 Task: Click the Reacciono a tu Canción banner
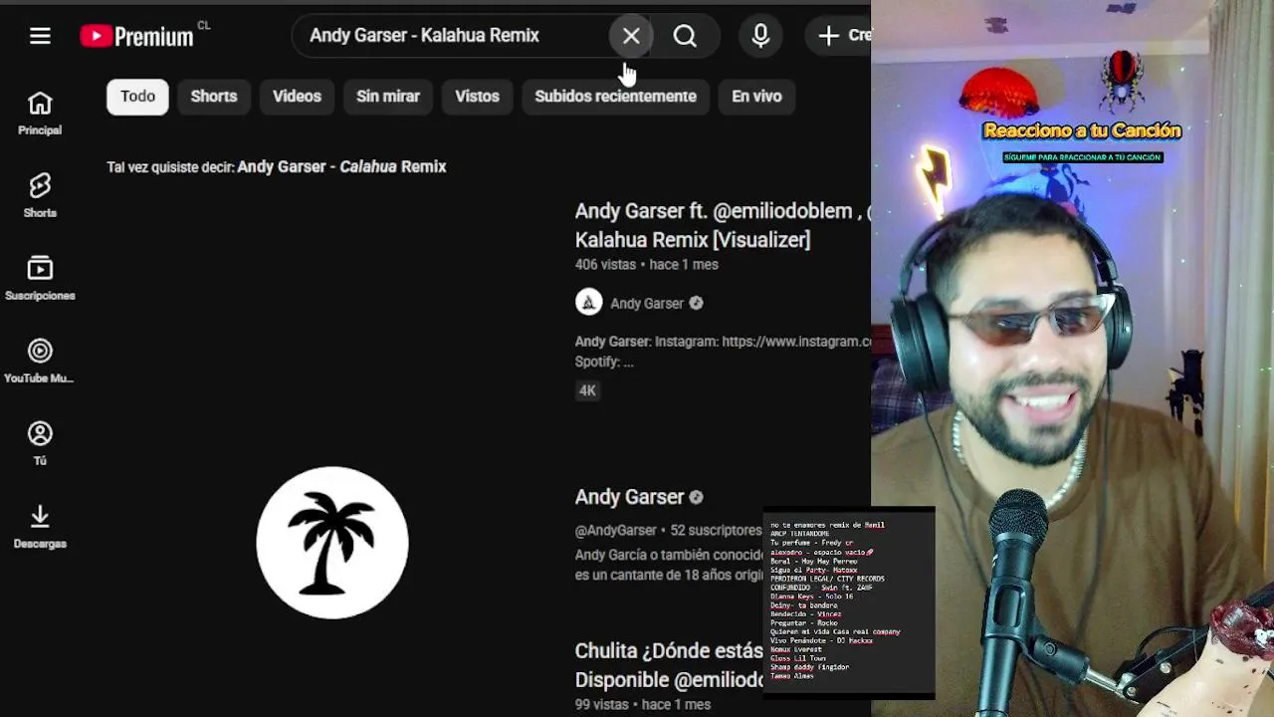click(1082, 130)
